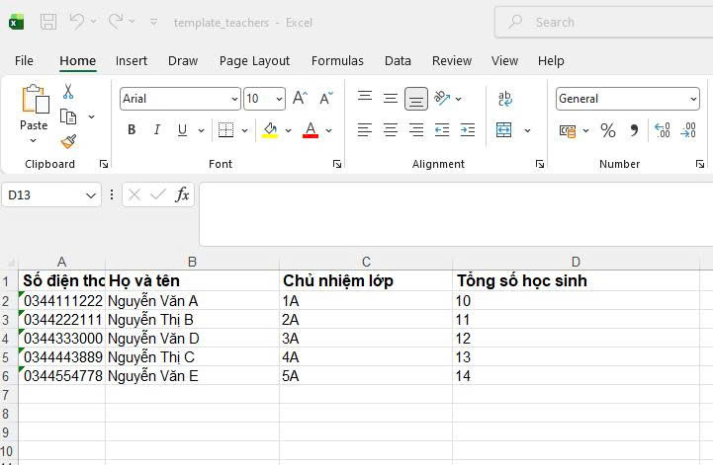
Task: Expand the General number format dropdown
Action: pyautogui.click(x=692, y=99)
